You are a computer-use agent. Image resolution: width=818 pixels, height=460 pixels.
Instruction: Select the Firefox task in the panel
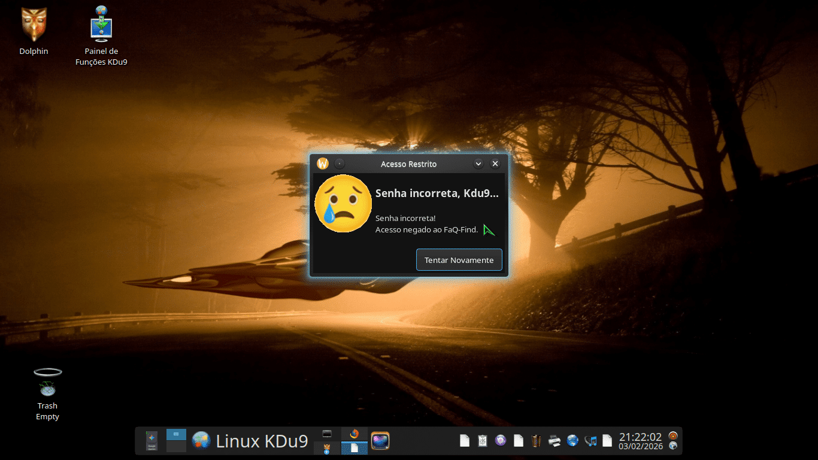[x=354, y=434]
